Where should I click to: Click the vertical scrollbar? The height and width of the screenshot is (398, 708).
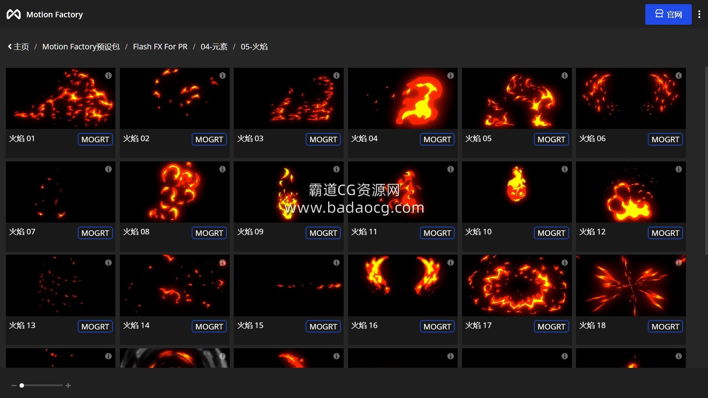[706, 160]
